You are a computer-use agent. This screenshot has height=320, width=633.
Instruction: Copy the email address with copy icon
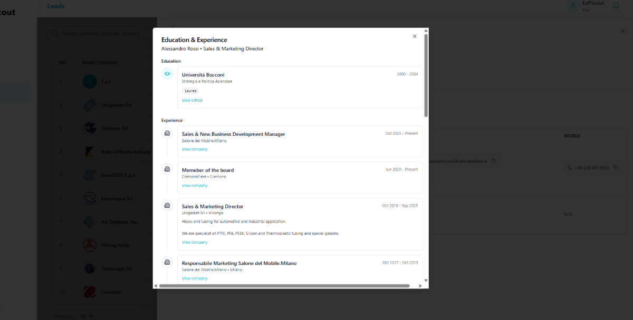pos(494,161)
